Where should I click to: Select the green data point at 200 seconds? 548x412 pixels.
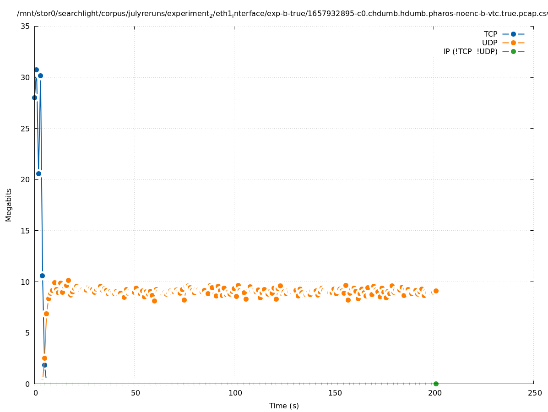[436, 384]
